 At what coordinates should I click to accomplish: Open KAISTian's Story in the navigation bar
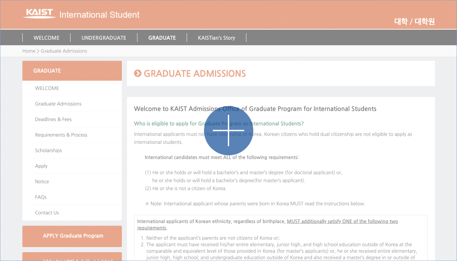(216, 38)
